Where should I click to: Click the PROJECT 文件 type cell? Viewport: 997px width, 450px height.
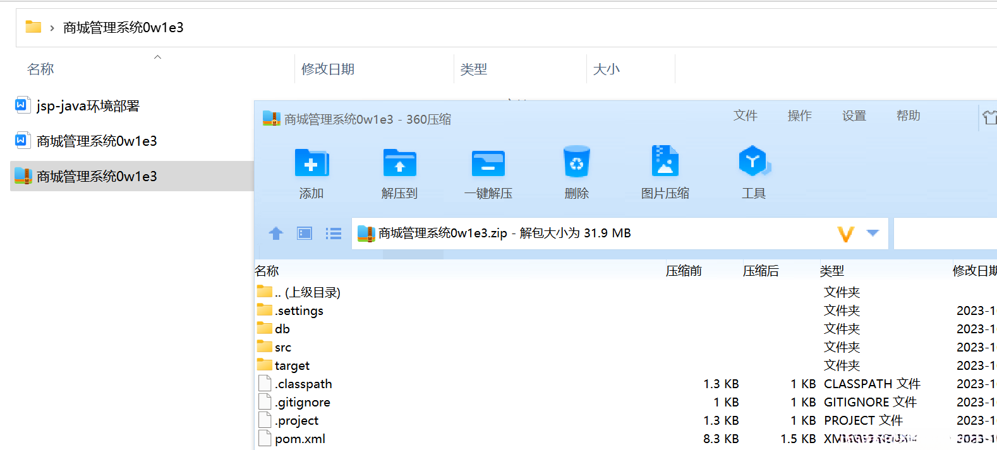point(863,420)
